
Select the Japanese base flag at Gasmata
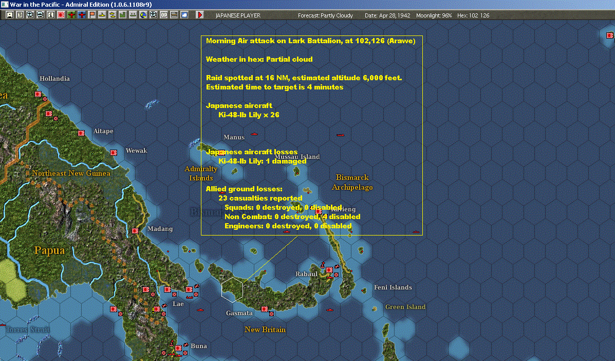coord(265,309)
